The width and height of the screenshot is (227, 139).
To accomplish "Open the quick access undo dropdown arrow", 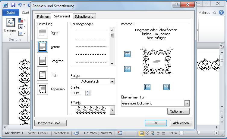I will coord(24,5).
